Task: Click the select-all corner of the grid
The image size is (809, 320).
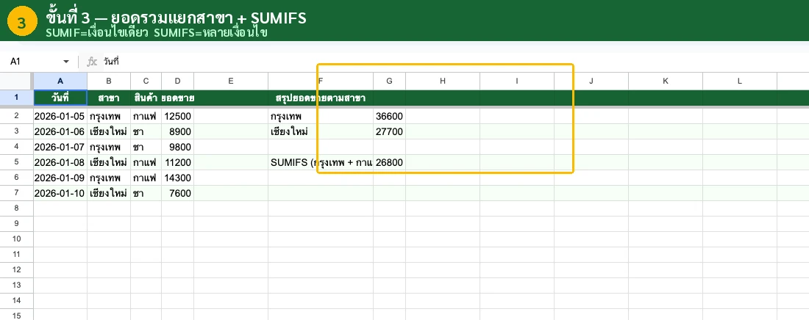Action: point(16,80)
